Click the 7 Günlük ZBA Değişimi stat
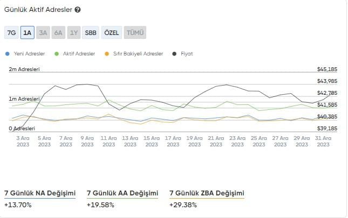This screenshot has width=348, height=218. (x=207, y=193)
